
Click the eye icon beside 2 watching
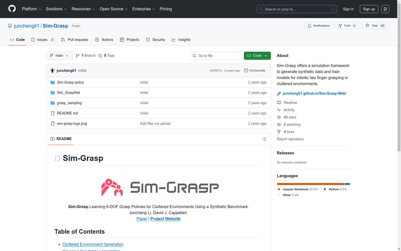pos(279,124)
